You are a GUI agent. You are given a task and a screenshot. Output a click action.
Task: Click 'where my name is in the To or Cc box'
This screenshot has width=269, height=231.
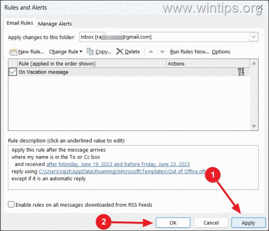pyautogui.click(x=56, y=157)
